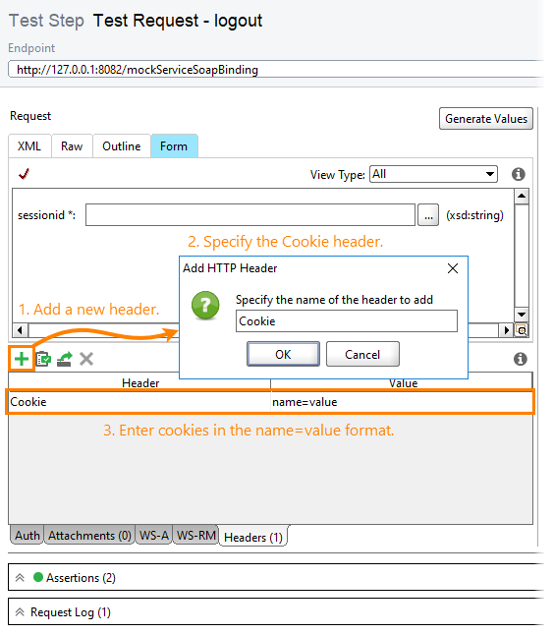Open the View Type dropdown

pyautogui.click(x=433, y=174)
